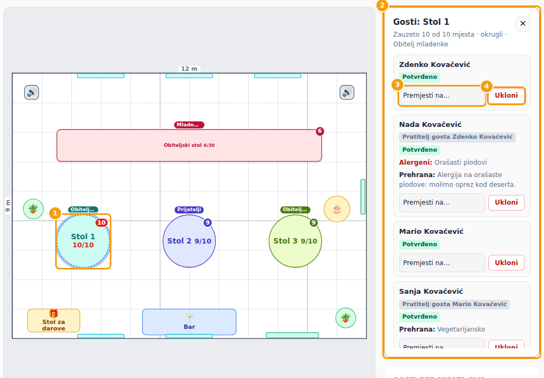The width and height of the screenshot is (544, 378).
Task: Close the Gosti: Stol 1 panel
Action: tap(523, 24)
